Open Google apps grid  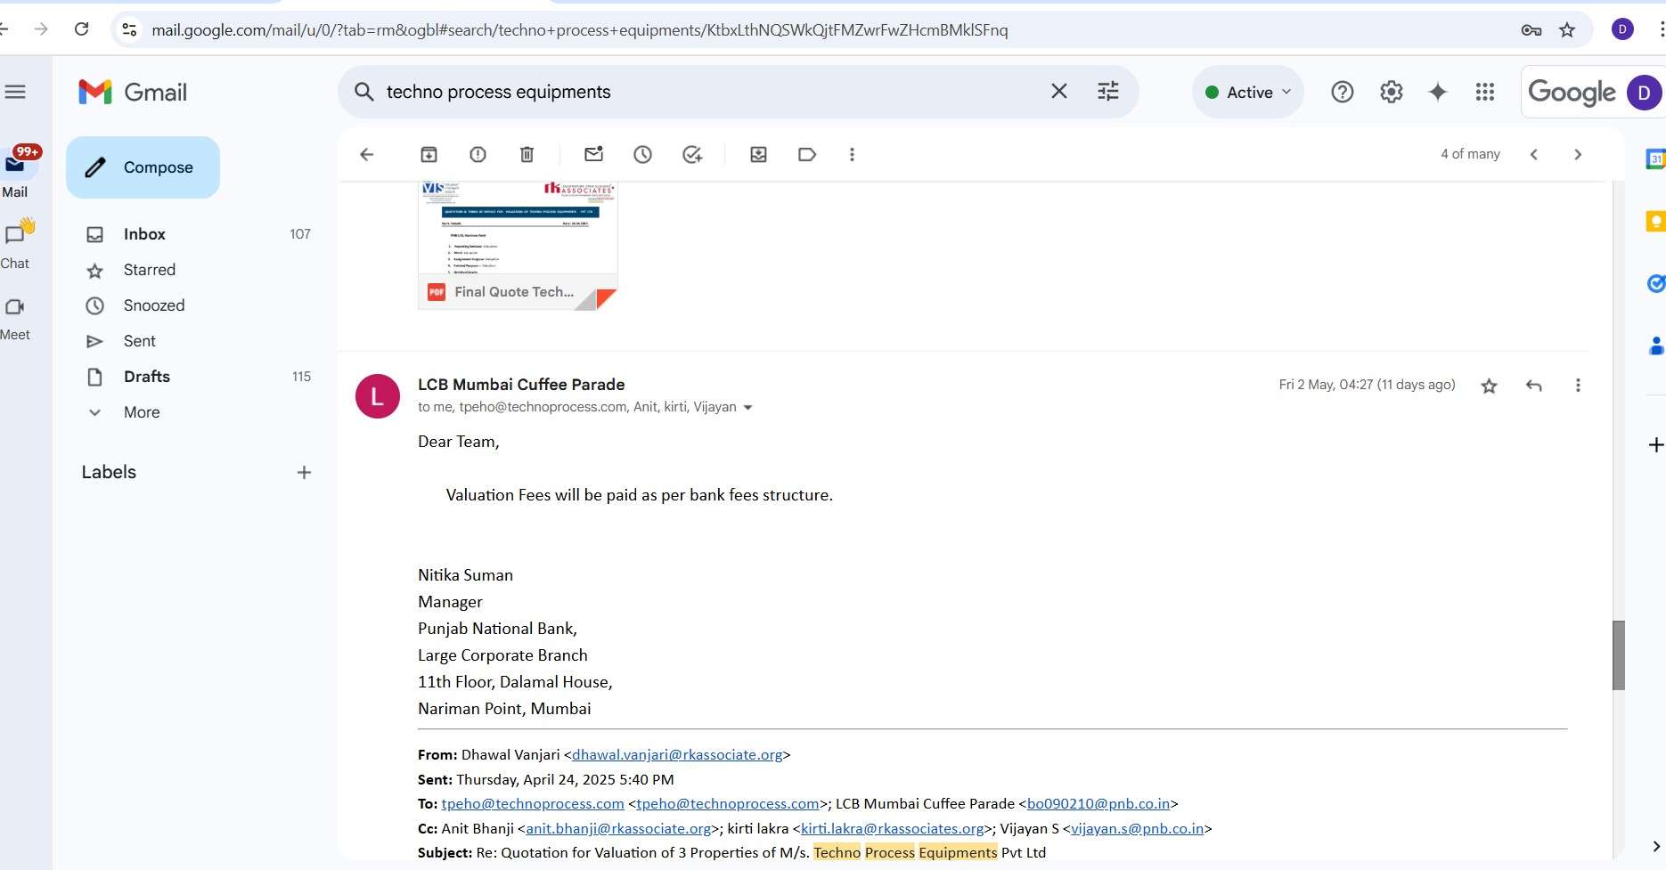(1484, 92)
